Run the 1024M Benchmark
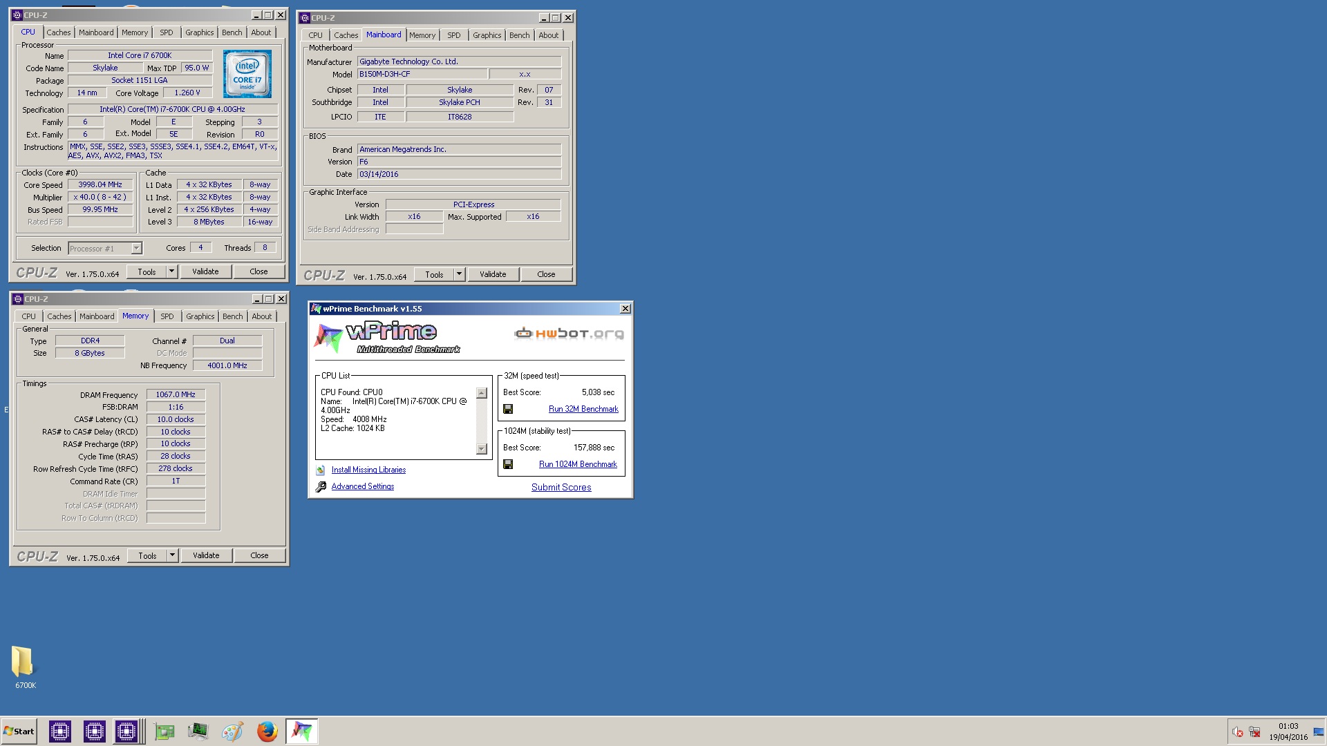The image size is (1327, 746). click(578, 464)
